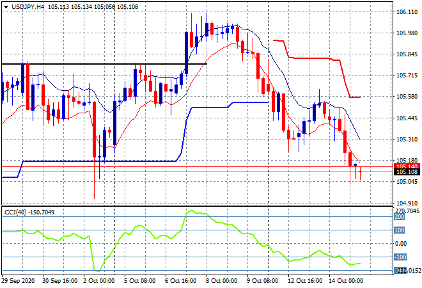The height and width of the screenshot is (288, 422).
Task: Select the blue stepped support line
Action: coord(96,161)
